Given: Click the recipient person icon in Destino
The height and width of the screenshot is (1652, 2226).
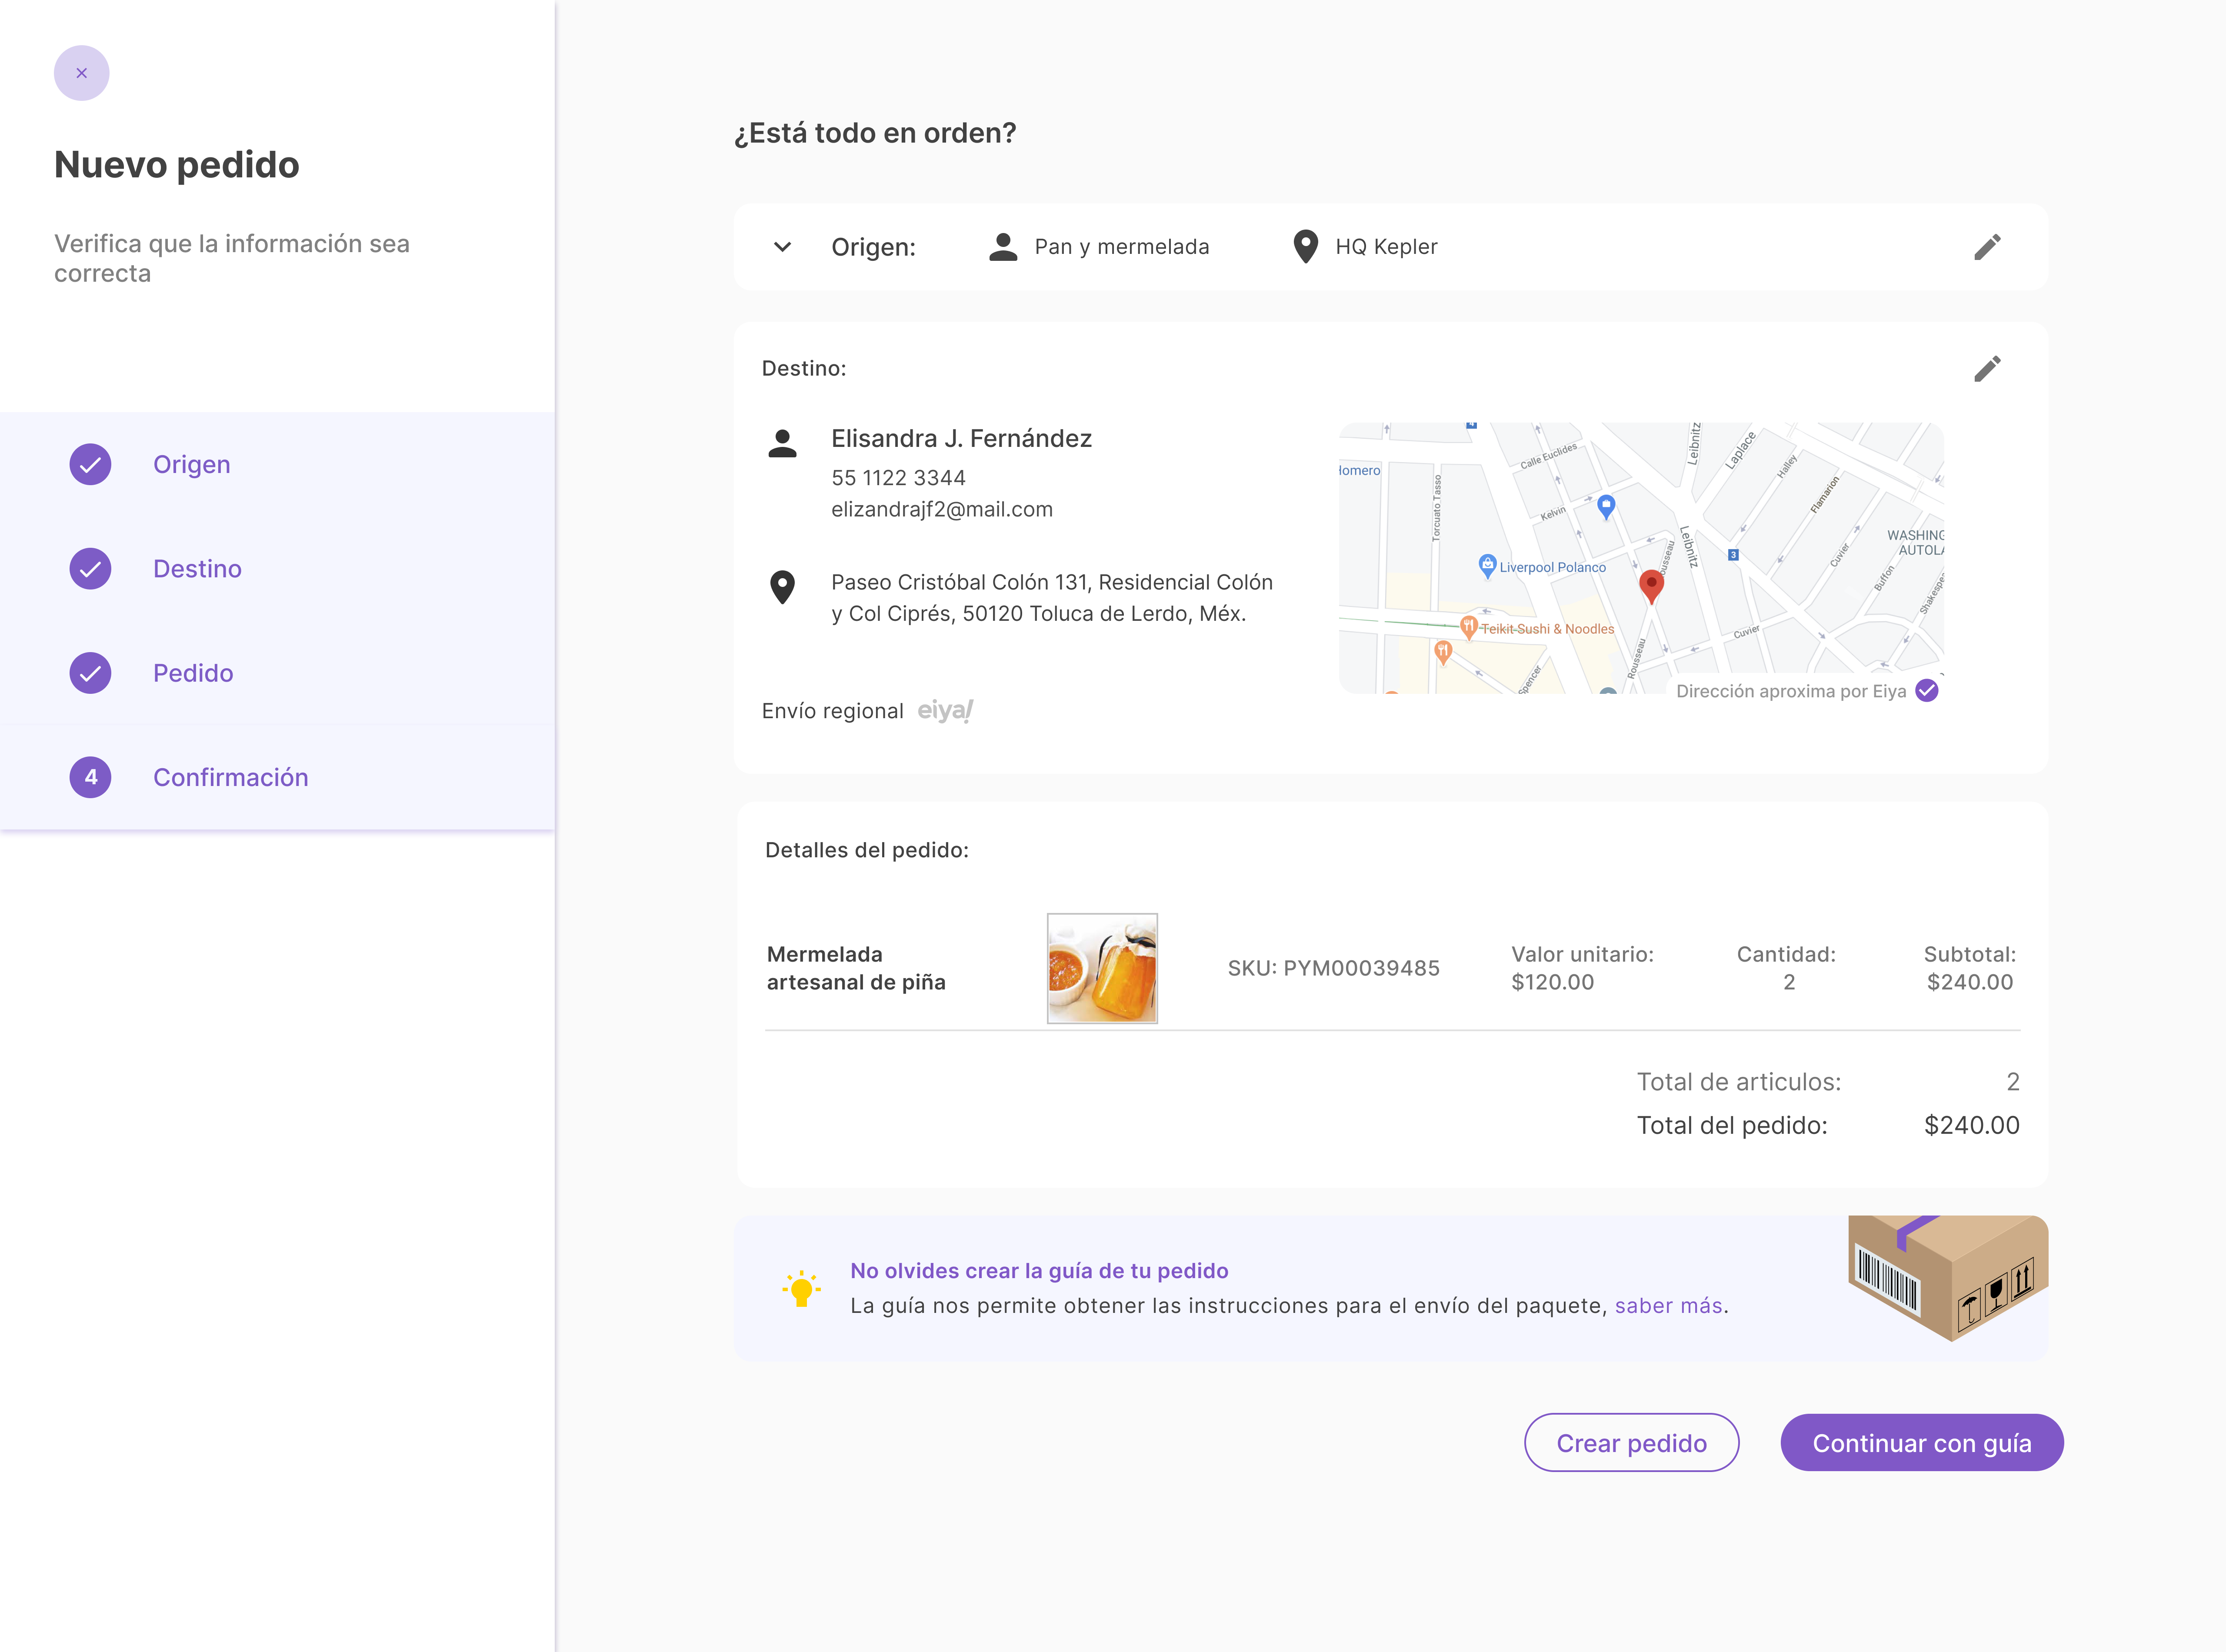Looking at the screenshot, I should coord(782,443).
